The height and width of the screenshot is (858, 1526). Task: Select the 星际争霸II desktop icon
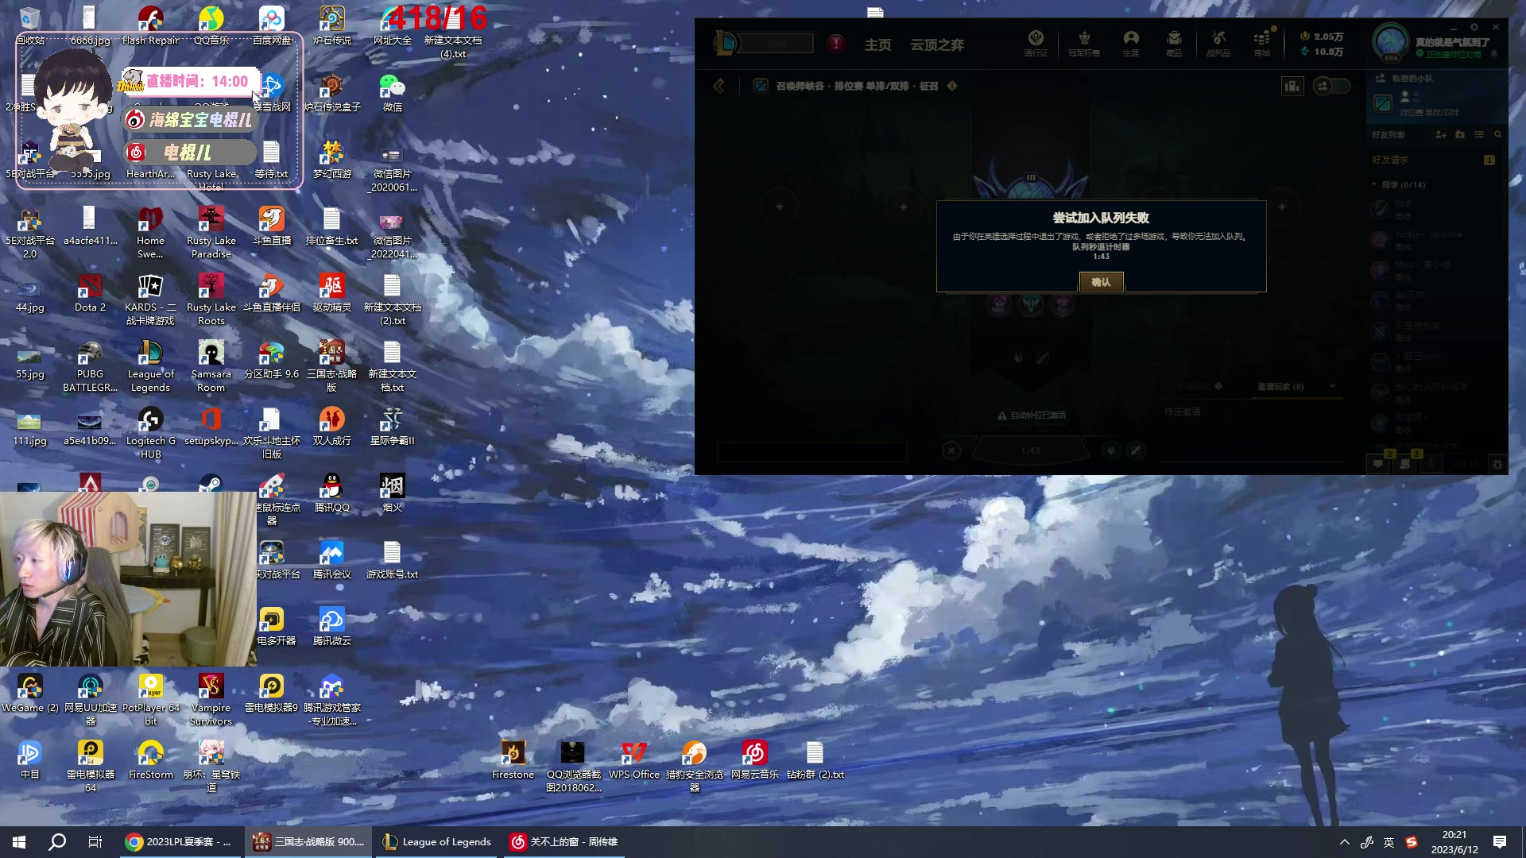[x=392, y=426]
